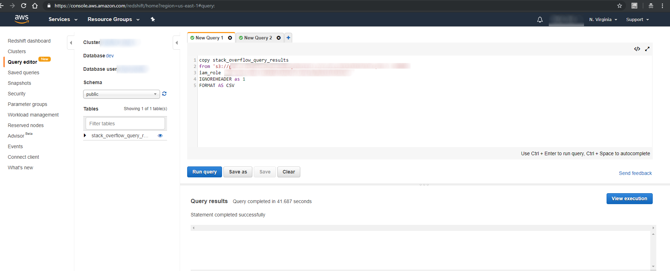Open Security page
The width and height of the screenshot is (670, 271).
coord(17,94)
